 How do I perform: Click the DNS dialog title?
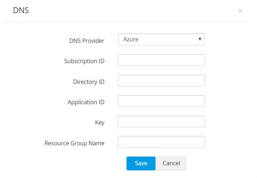click(x=21, y=11)
